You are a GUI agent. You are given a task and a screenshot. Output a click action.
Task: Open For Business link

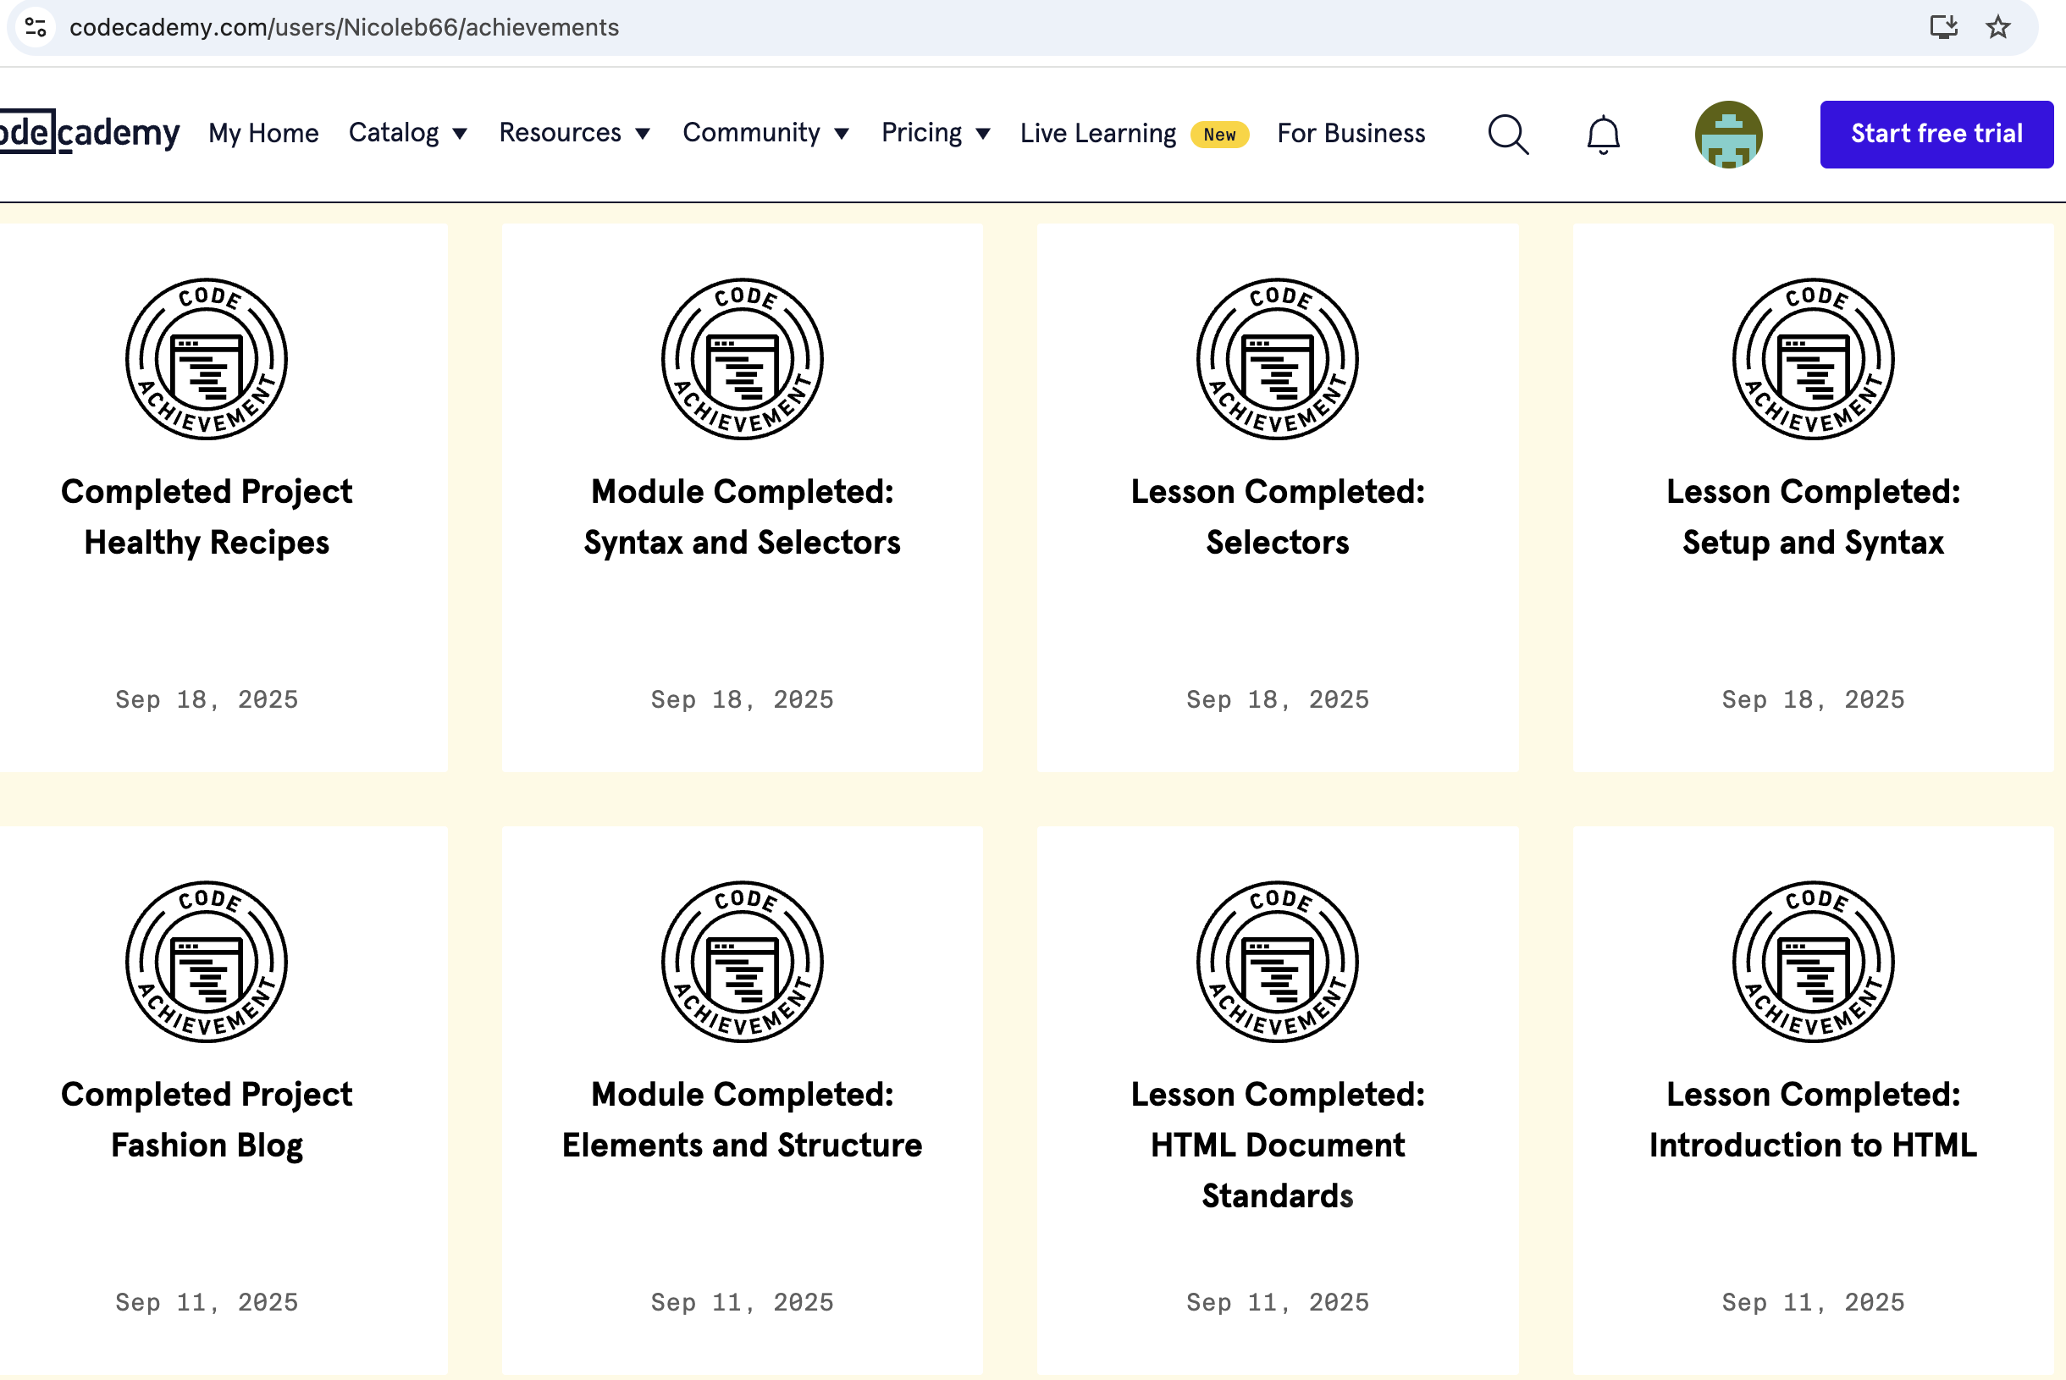tap(1351, 133)
